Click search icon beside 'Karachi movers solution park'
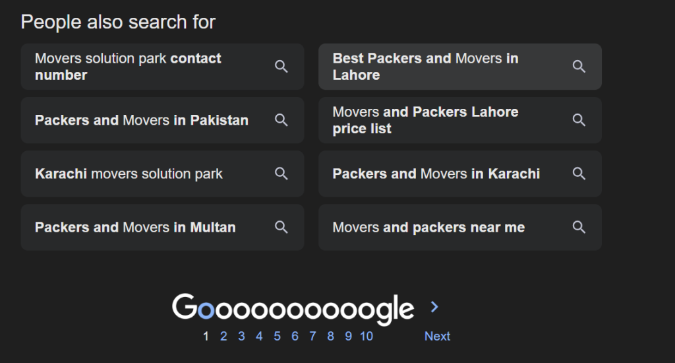The height and width of the screenshot is (363, 675). click(x=281, y=174)
